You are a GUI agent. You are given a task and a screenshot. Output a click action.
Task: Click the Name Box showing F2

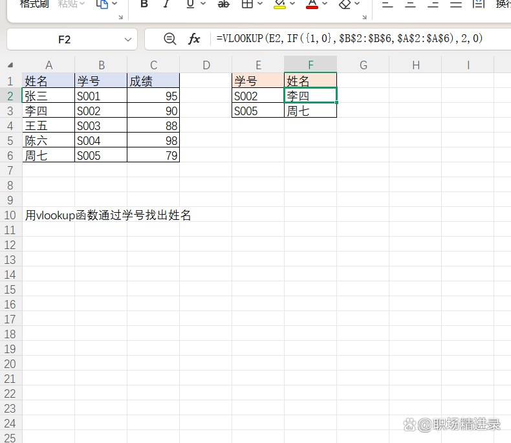point(64,39)
